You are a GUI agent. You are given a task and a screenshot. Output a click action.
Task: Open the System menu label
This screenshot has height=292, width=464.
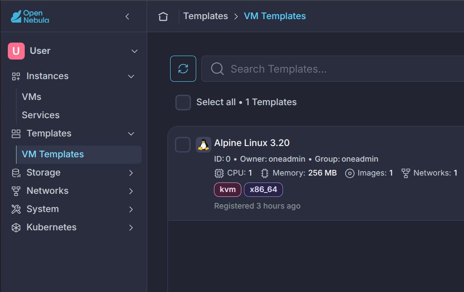(x=43, y=209)
